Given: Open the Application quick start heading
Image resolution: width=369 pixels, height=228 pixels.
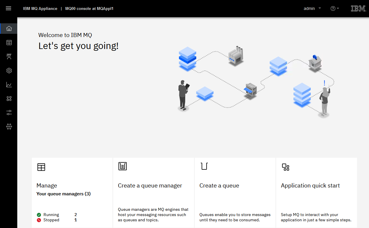Looking at the screenshot, I should [310, 185].
